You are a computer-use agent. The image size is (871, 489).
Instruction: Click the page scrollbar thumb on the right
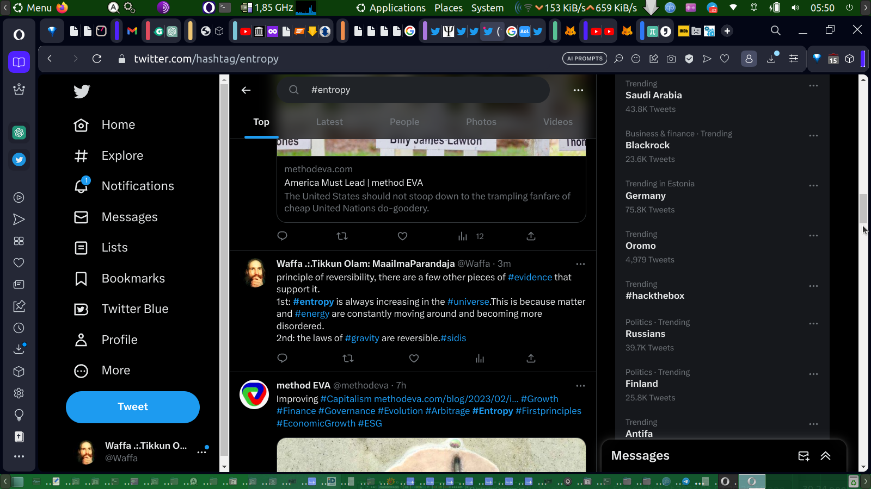coord(863,208)
